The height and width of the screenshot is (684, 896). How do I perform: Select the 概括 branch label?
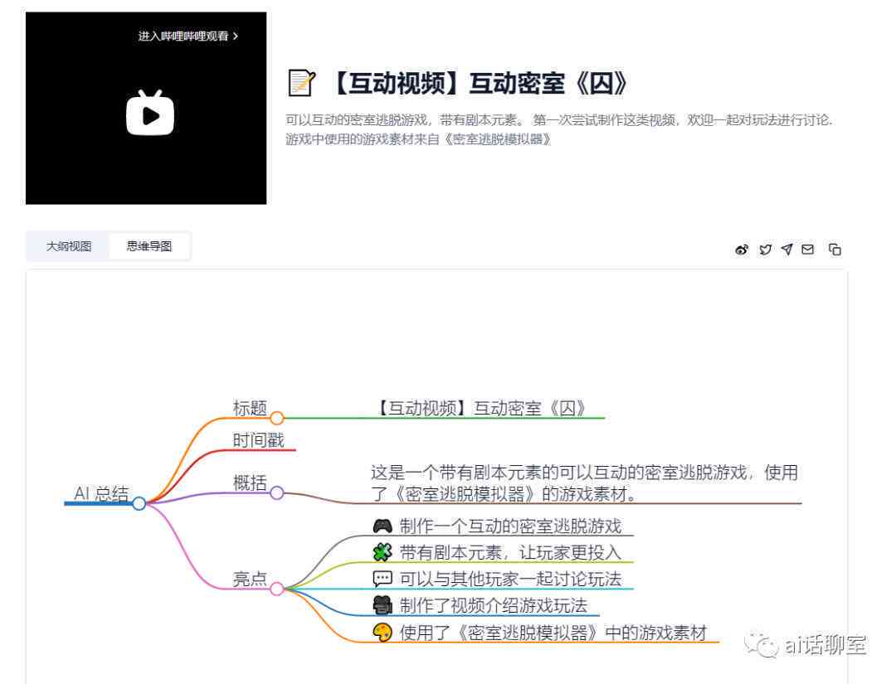(250, 483)
